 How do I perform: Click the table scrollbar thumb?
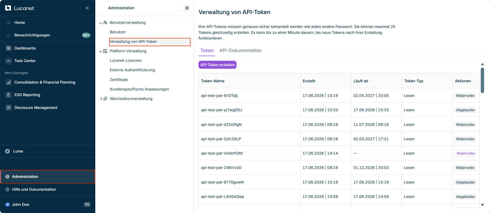tap(482, 80)
